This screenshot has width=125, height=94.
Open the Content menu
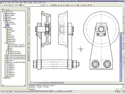[35, 3]
